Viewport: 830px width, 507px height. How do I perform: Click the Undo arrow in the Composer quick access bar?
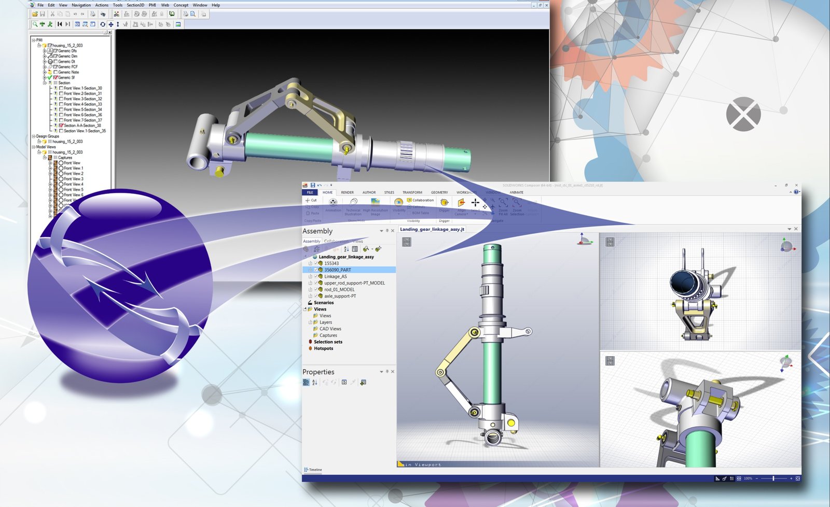pos(320,185)
